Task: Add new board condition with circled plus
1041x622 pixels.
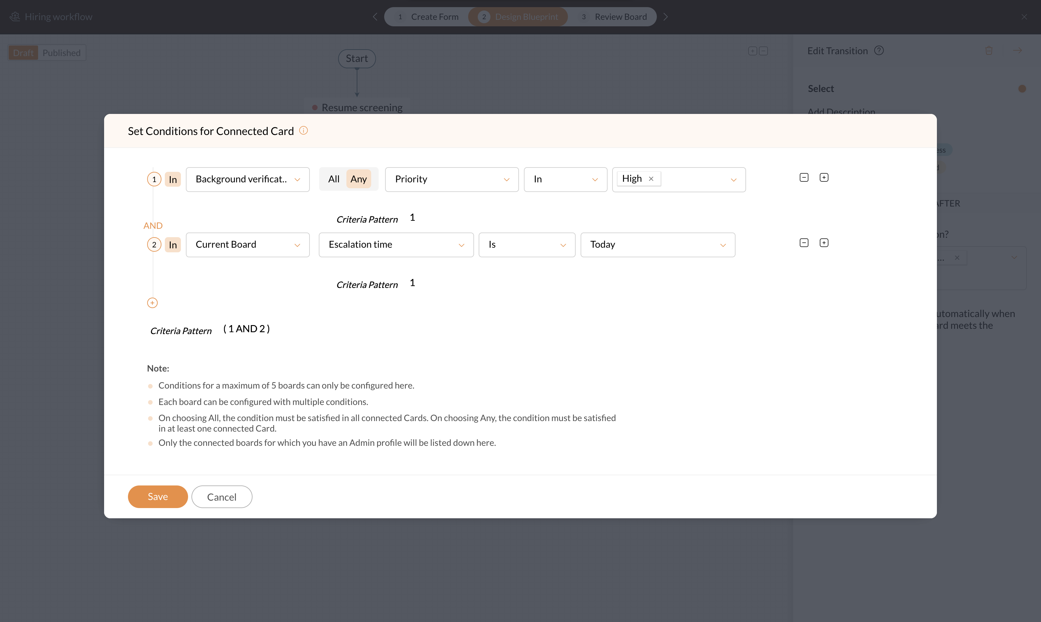Action: (152, 303)
